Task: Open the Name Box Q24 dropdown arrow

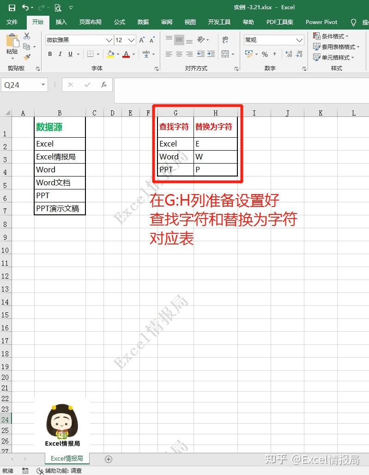Action: (43, 85)
